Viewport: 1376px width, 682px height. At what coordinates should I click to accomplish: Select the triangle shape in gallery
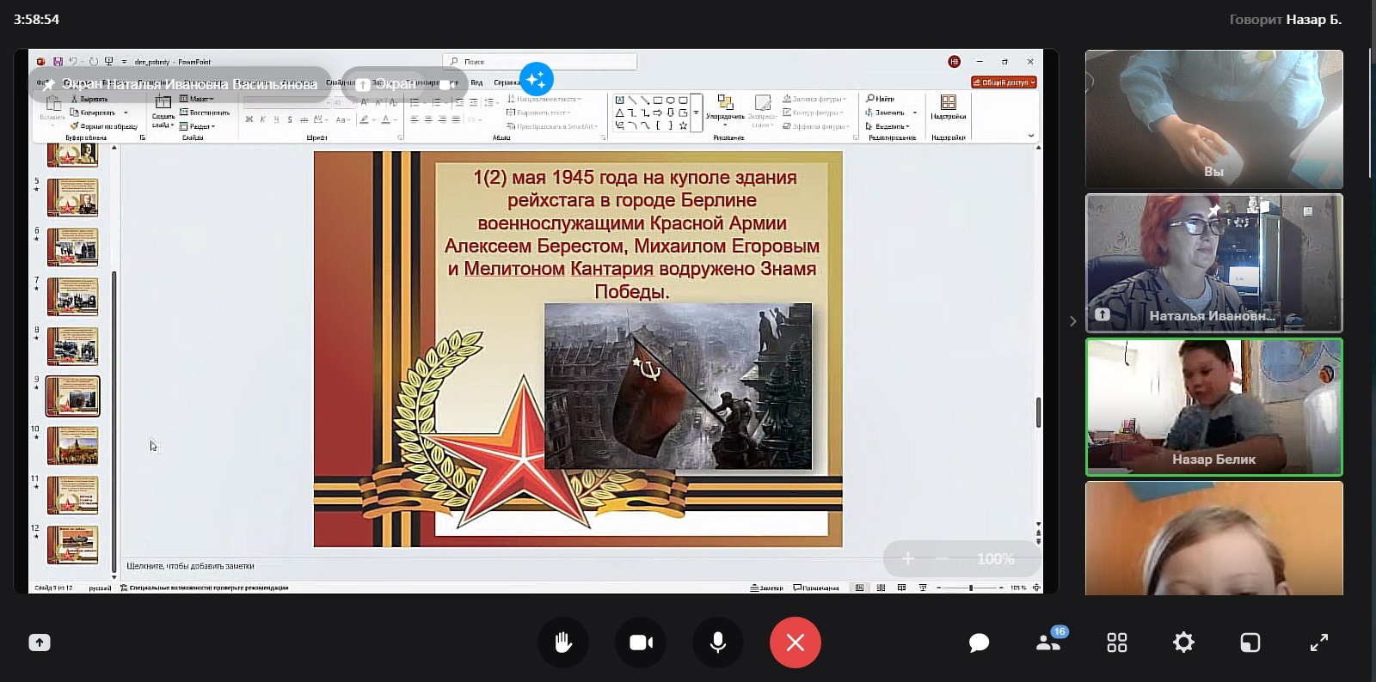click(x=619, y=113)
